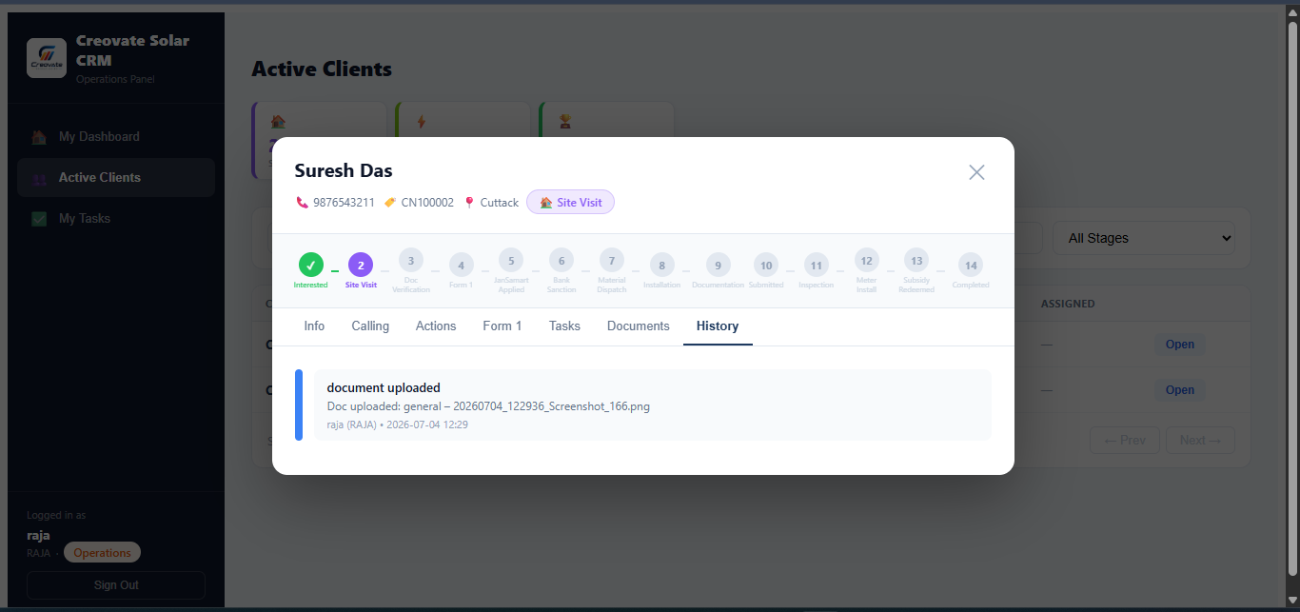The height and width of the screenshot is (612, 1300).
Task: Click the Logged in as raja username
Action: pos(38,536)
